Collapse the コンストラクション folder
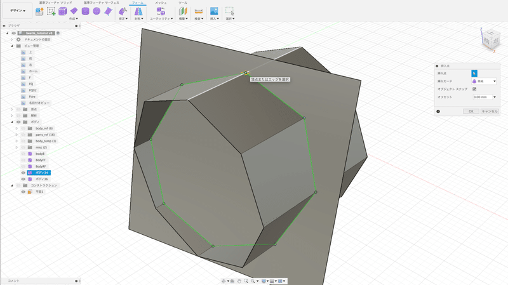The image size is (508, 285). pyautogui.click(x=12, y=185)
